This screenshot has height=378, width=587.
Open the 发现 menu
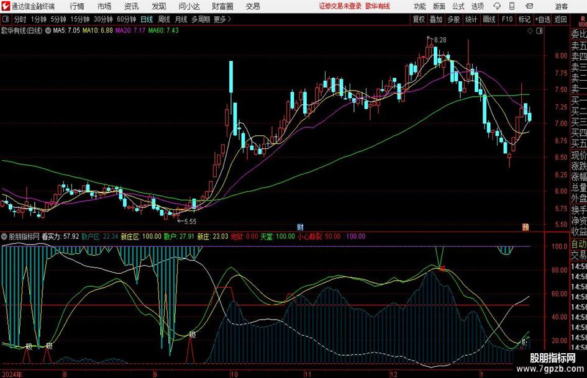coord(159,6)
